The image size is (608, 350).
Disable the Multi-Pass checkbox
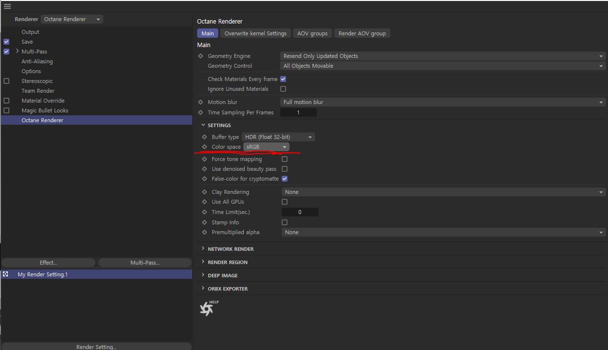pyautogui.click(x=6, y=52)
